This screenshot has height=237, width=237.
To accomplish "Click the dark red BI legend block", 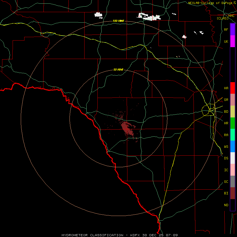I will pyautogui.click(x=233, y=193).
